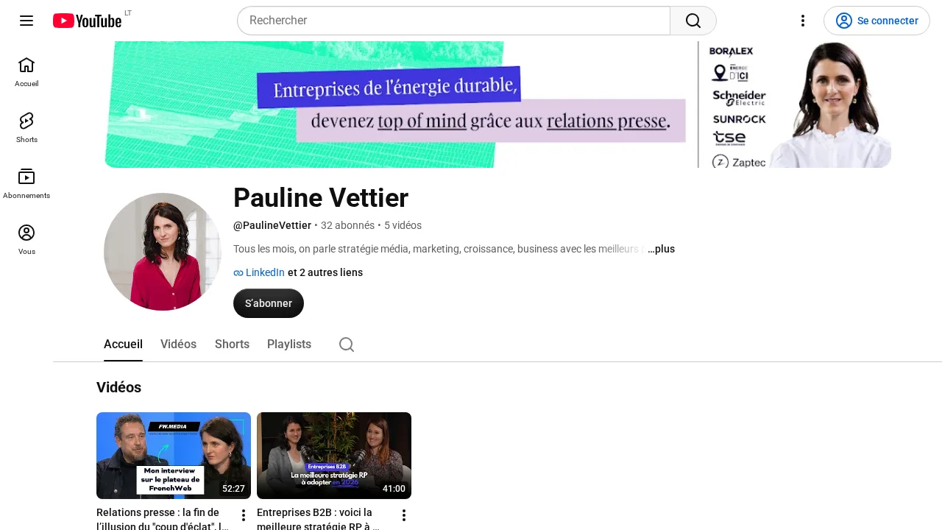Click the @PaulineVettier handle
The image size is (942, 530).
tap(272, 225)
